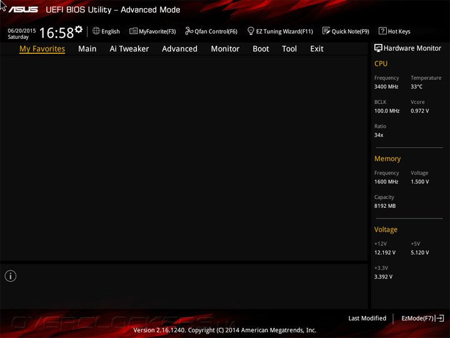Click the EzMode exit arrow icon
450x338 pixels.
(439, 318)
